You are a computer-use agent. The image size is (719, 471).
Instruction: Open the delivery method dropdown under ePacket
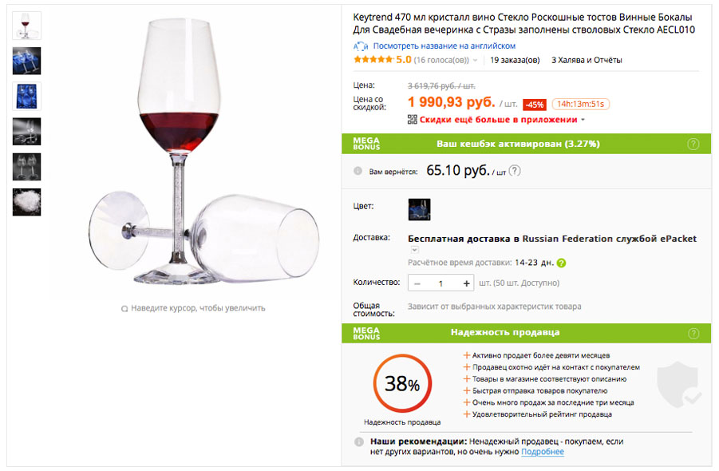click(x=415, y=251)
